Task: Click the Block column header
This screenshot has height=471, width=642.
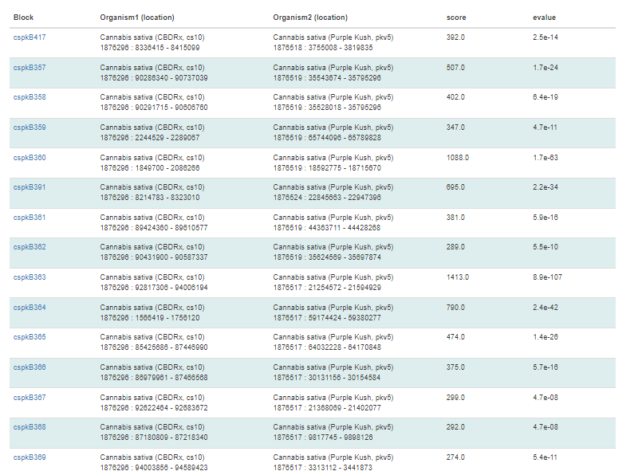Action: coord(23,18)
